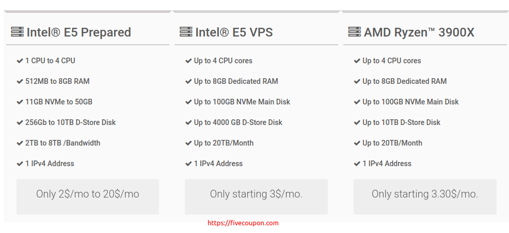The width and height of the screenshot is (509, 233).
Task: Open the Intel® E5 VPS plan heading
Action: (234, 32)
